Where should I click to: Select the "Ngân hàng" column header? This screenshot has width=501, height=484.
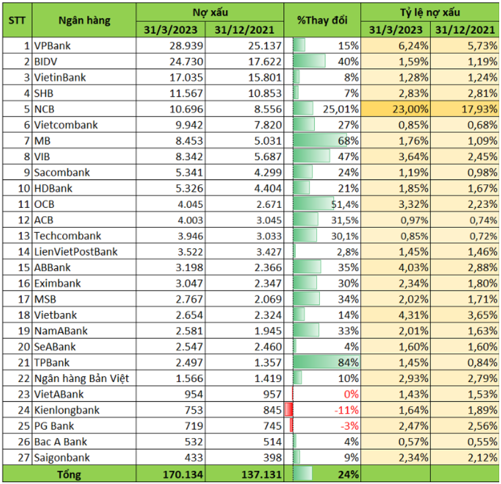coord(84,20)
